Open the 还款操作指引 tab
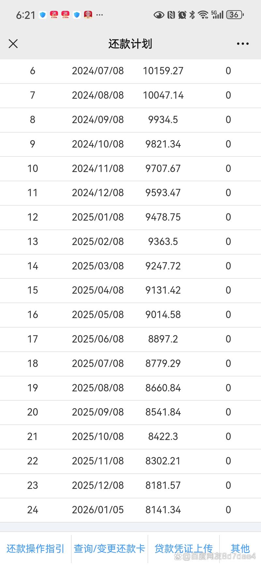Image resolution: width=261 pixels, height=566 pixels. coord(35,548)
